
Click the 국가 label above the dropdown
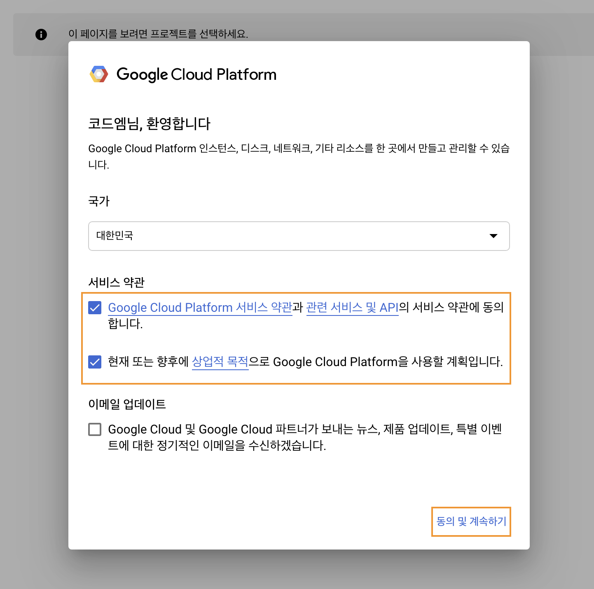click(99, 201)
